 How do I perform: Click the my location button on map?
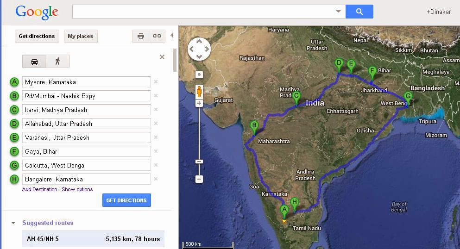click(x=199, y=75)
